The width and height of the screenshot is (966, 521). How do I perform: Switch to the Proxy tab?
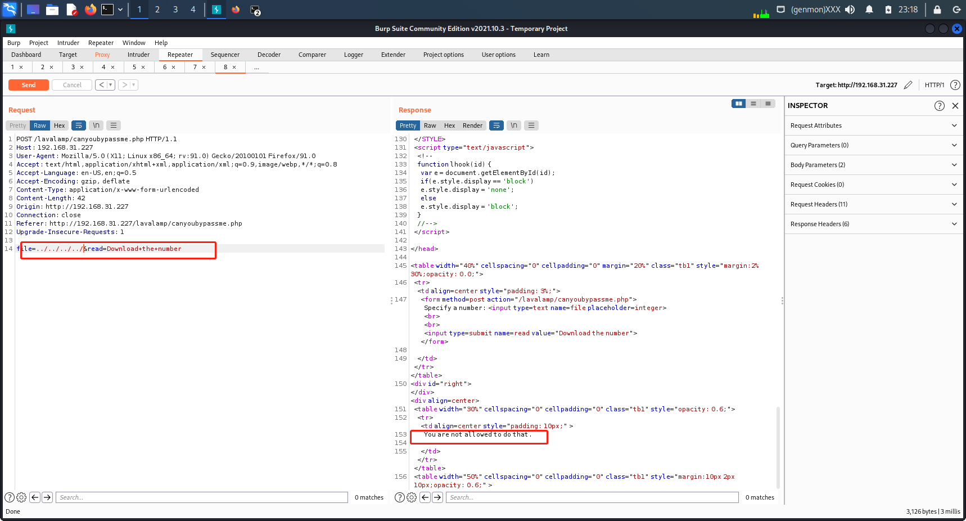pyautogui.click(x=102, y=55)
